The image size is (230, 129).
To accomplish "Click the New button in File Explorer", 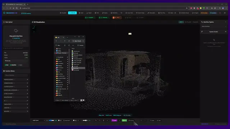I will [x=58, y=46].
